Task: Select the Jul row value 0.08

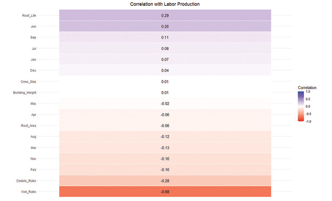Action: [x=165, y=49]
